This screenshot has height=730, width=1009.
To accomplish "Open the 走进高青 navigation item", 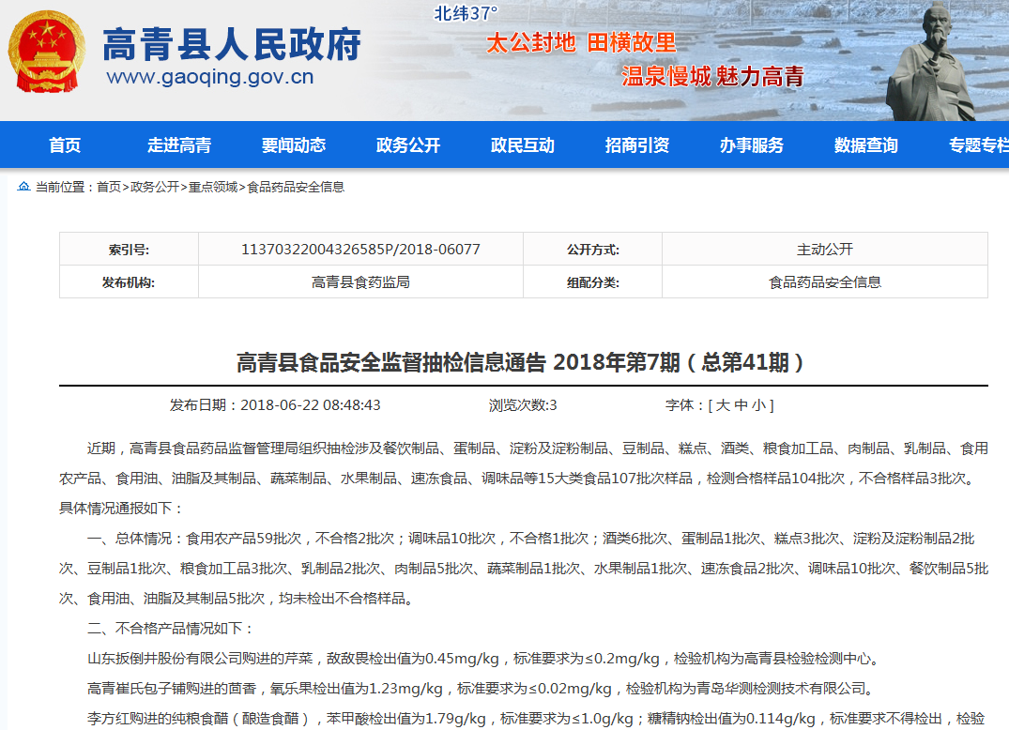I will coord(179,145).
